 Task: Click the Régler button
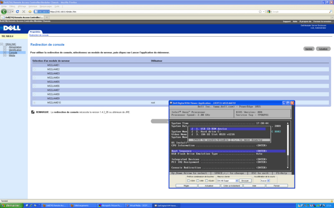tap(186, 186)
